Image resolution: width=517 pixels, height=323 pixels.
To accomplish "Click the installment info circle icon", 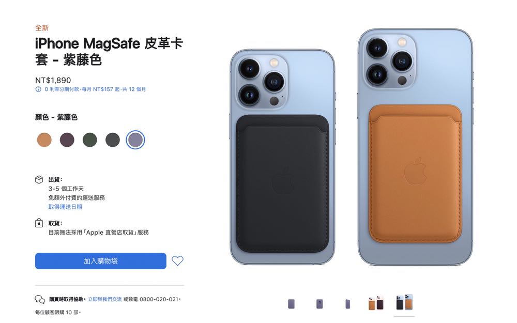I will point(38,89).
